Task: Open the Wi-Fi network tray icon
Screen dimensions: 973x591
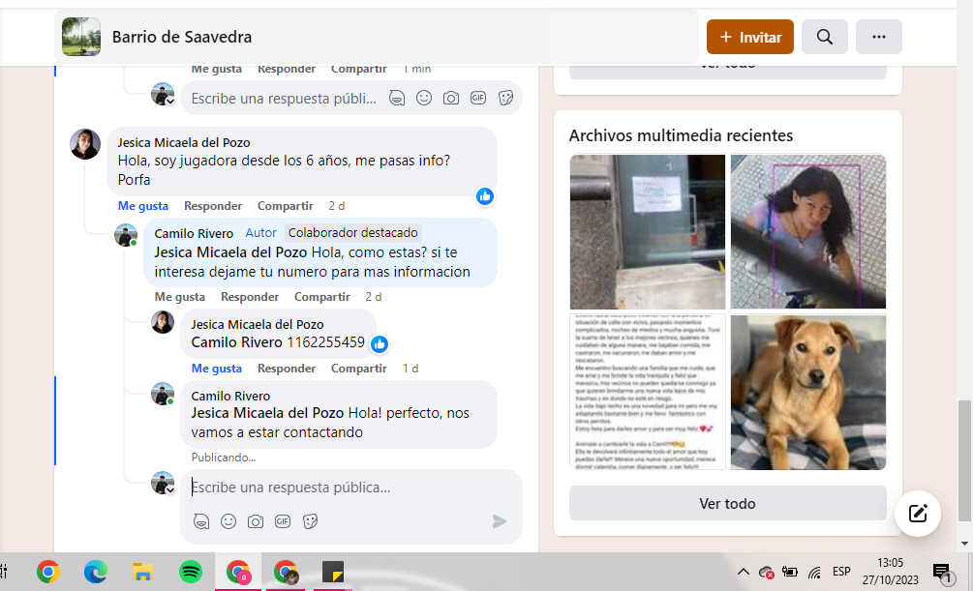Action: [815, 573]
